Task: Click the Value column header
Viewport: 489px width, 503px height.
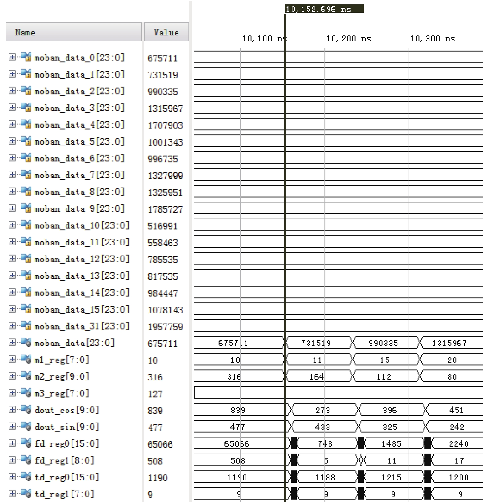Action: pos(166,32)
